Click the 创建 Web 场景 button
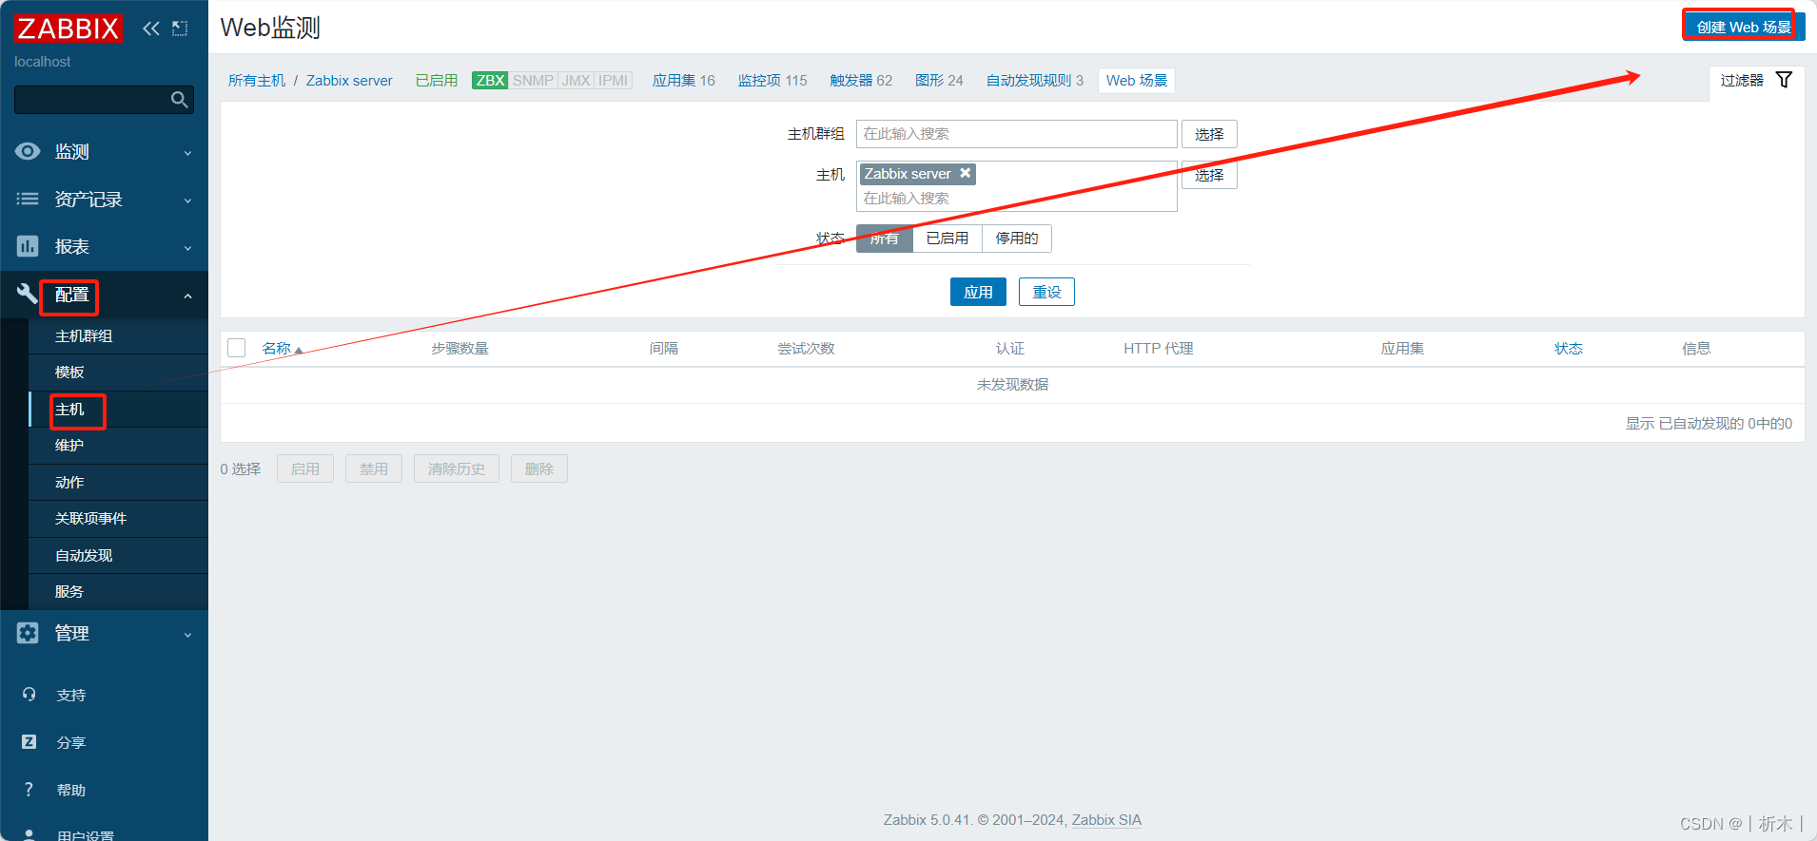1817x841 pixels. coord(1744,27)
